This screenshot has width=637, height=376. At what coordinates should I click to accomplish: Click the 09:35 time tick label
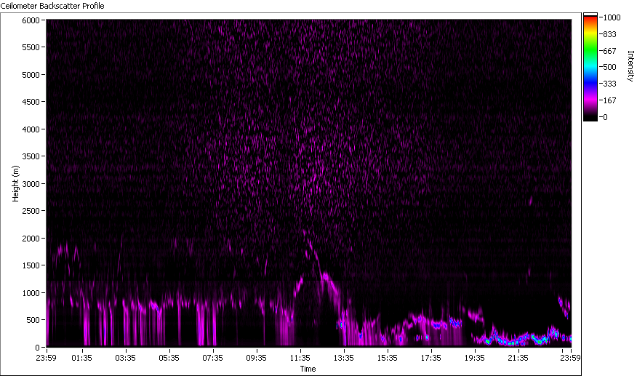point(257,358)
